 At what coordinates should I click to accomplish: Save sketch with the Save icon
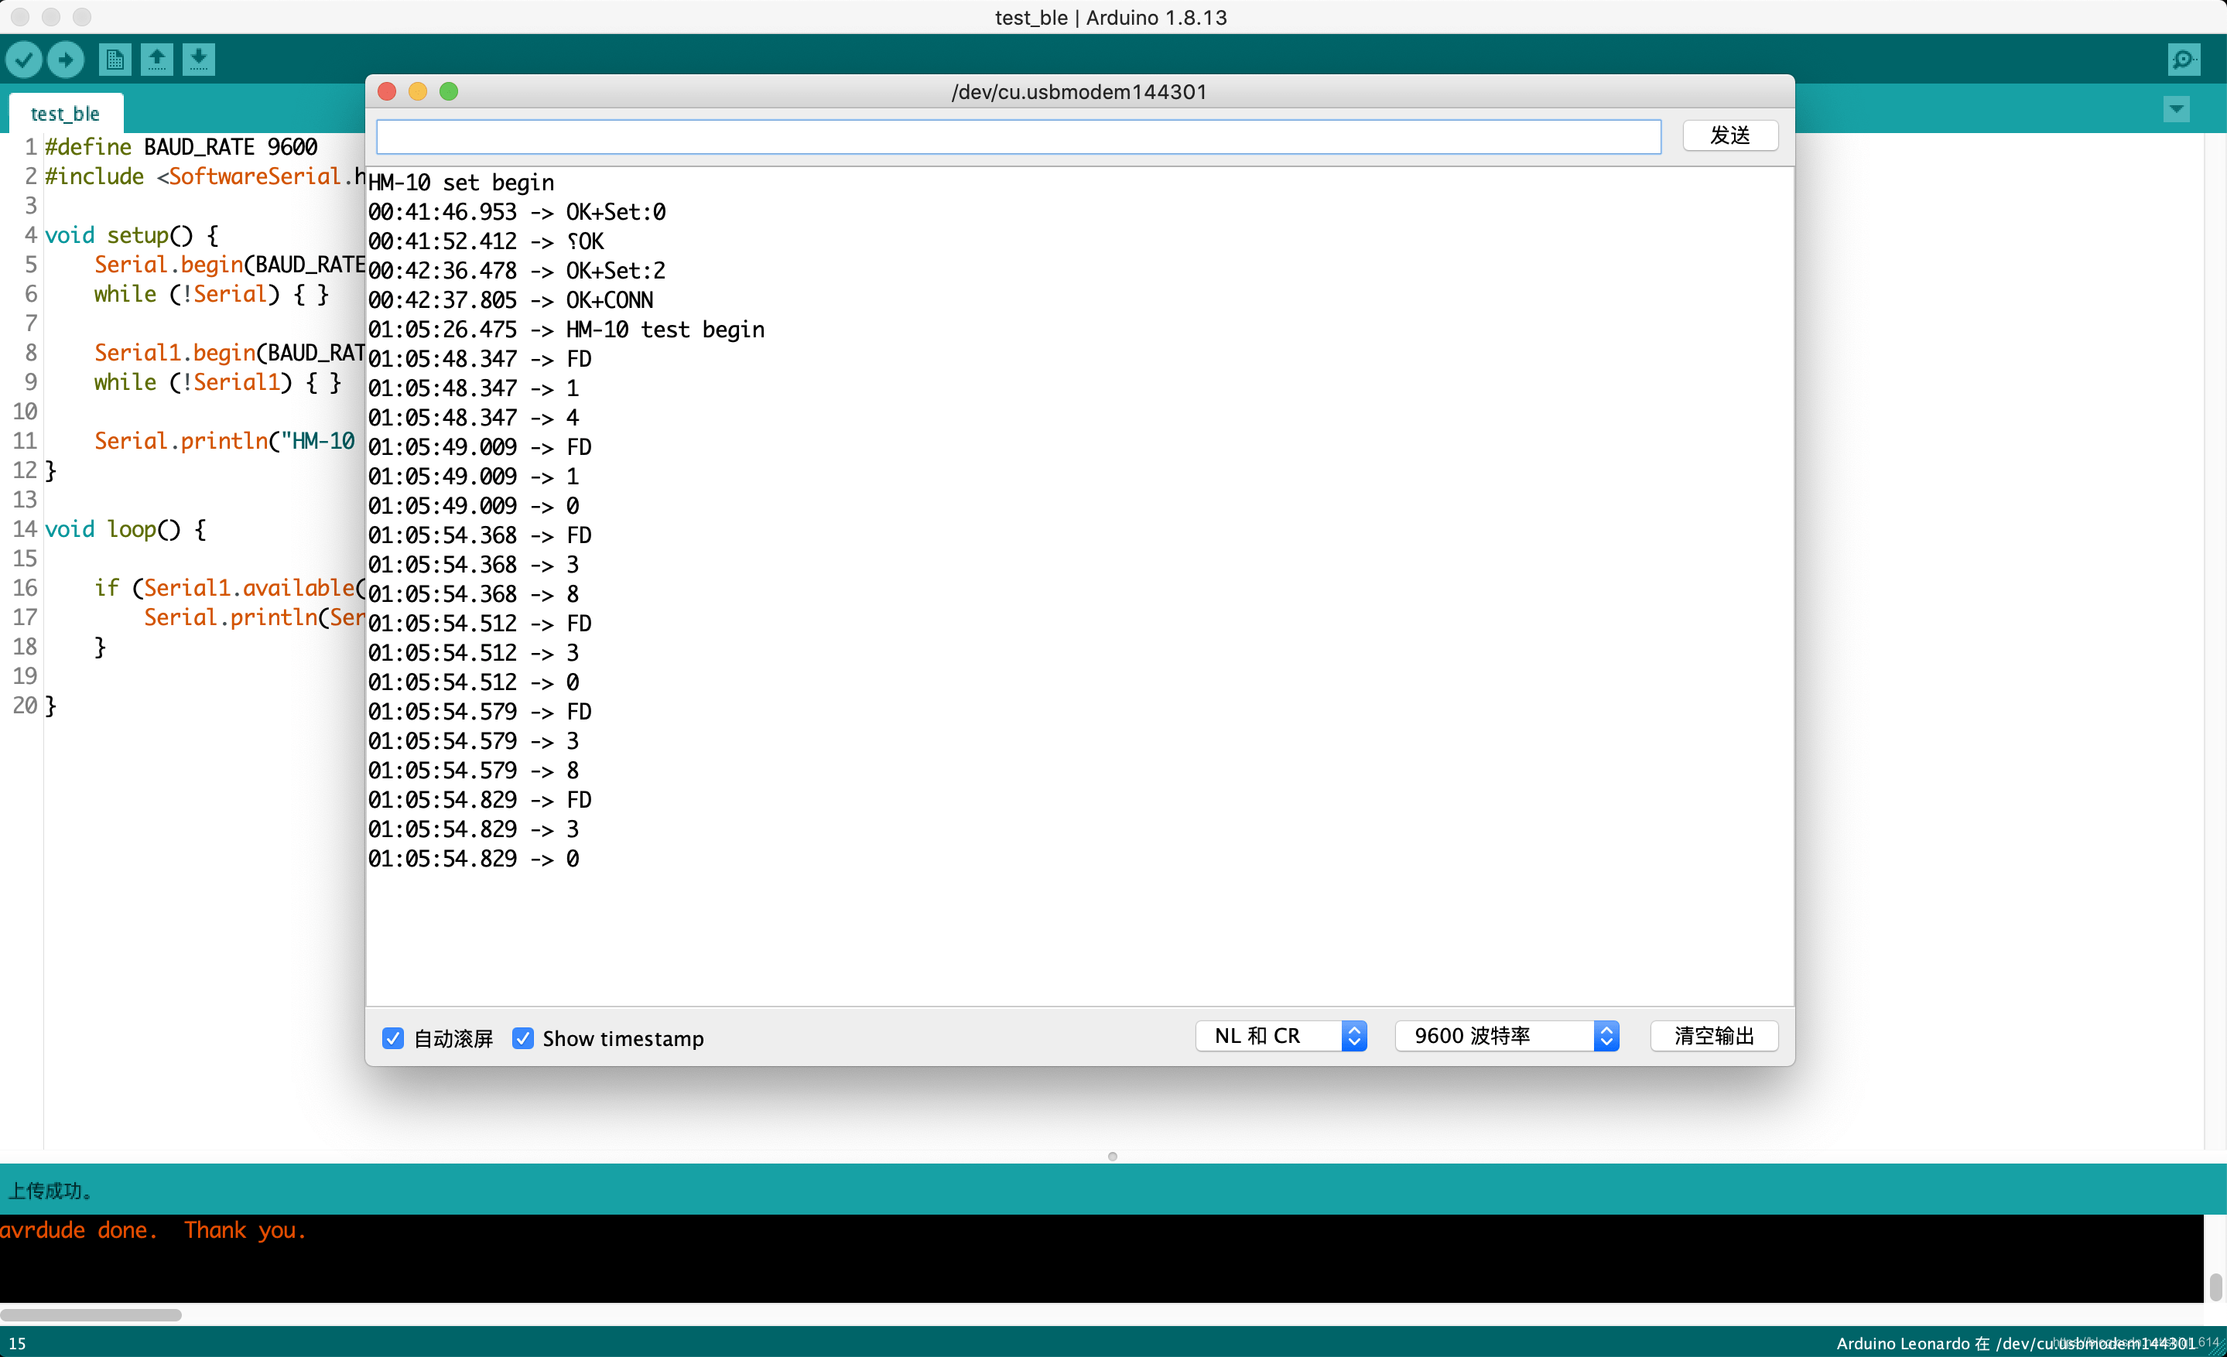point(199,60)
